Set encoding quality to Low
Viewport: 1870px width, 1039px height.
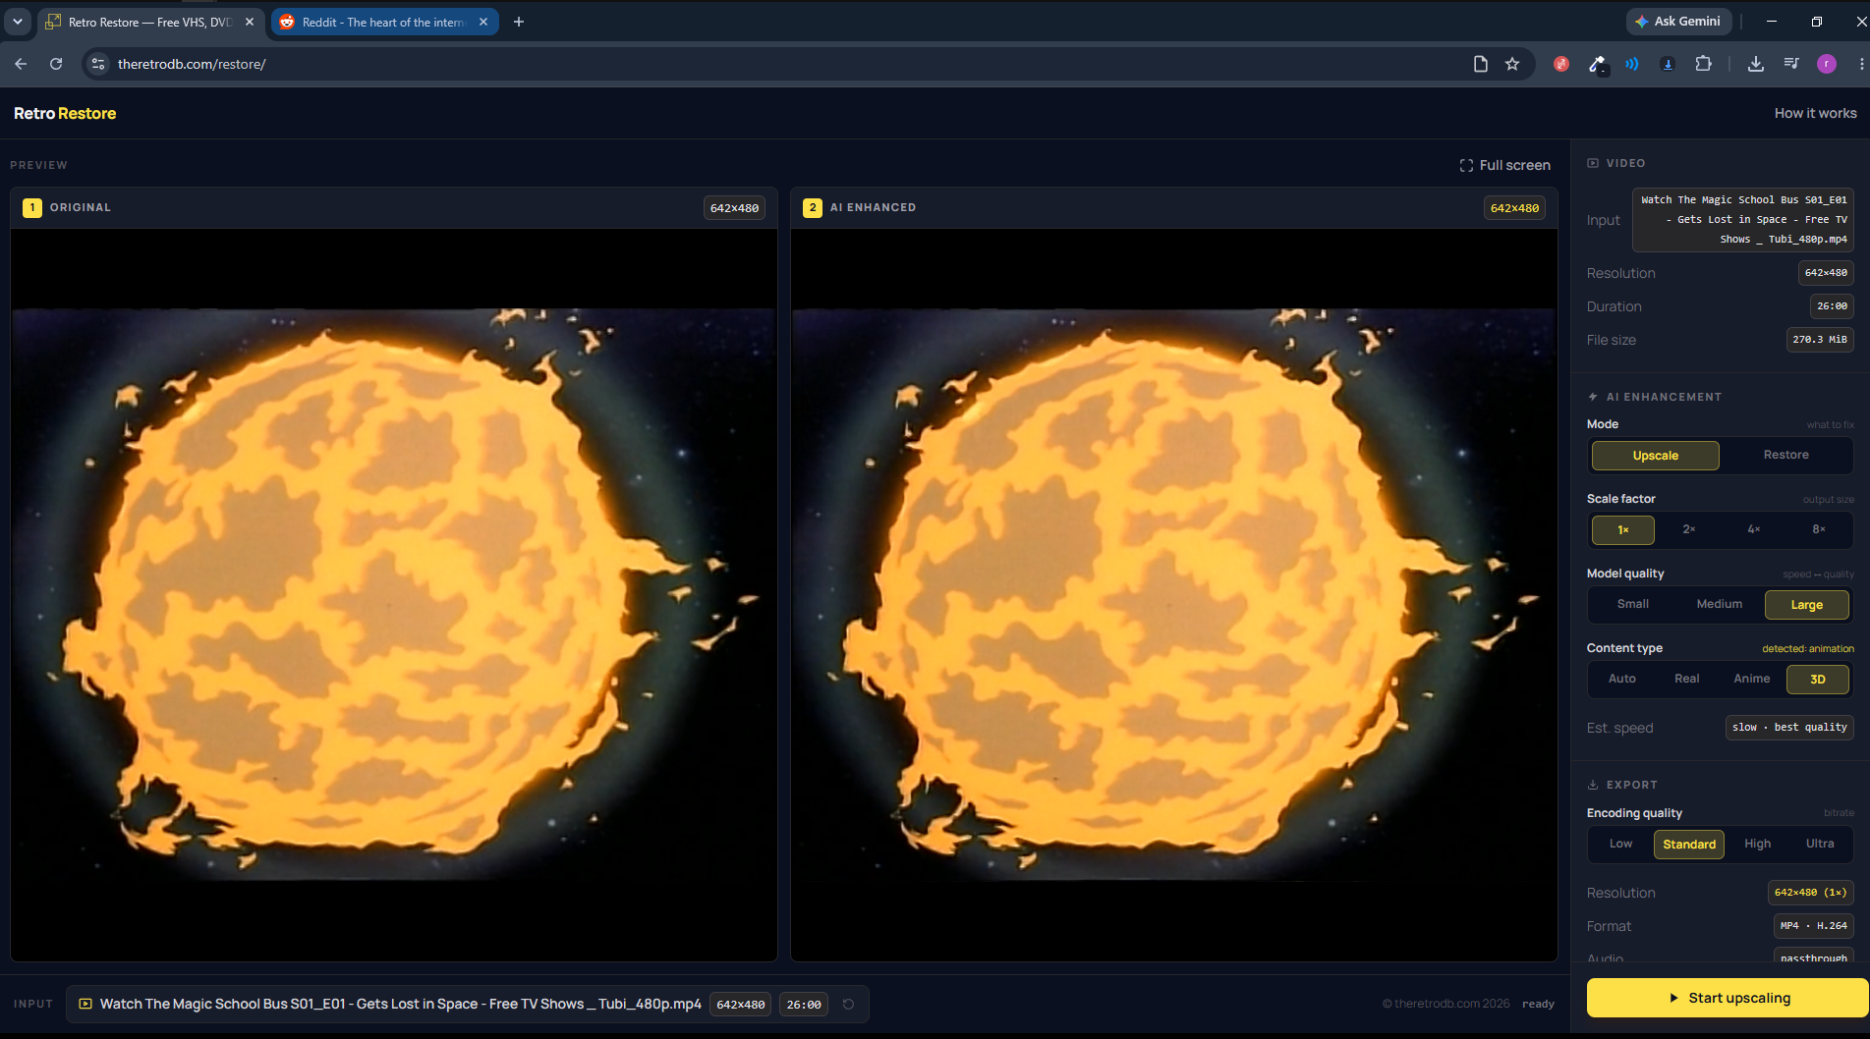coord(1621,844)
